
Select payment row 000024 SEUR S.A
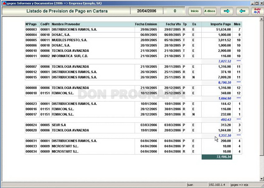[x=133, y=125]
